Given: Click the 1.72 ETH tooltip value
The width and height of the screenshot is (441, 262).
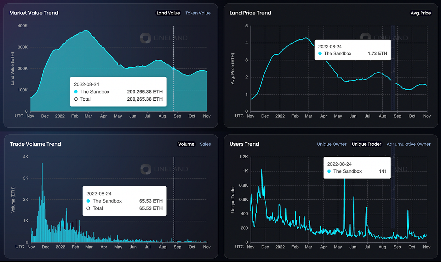Looking at the screenshot, I should click(x=377, y=53).
